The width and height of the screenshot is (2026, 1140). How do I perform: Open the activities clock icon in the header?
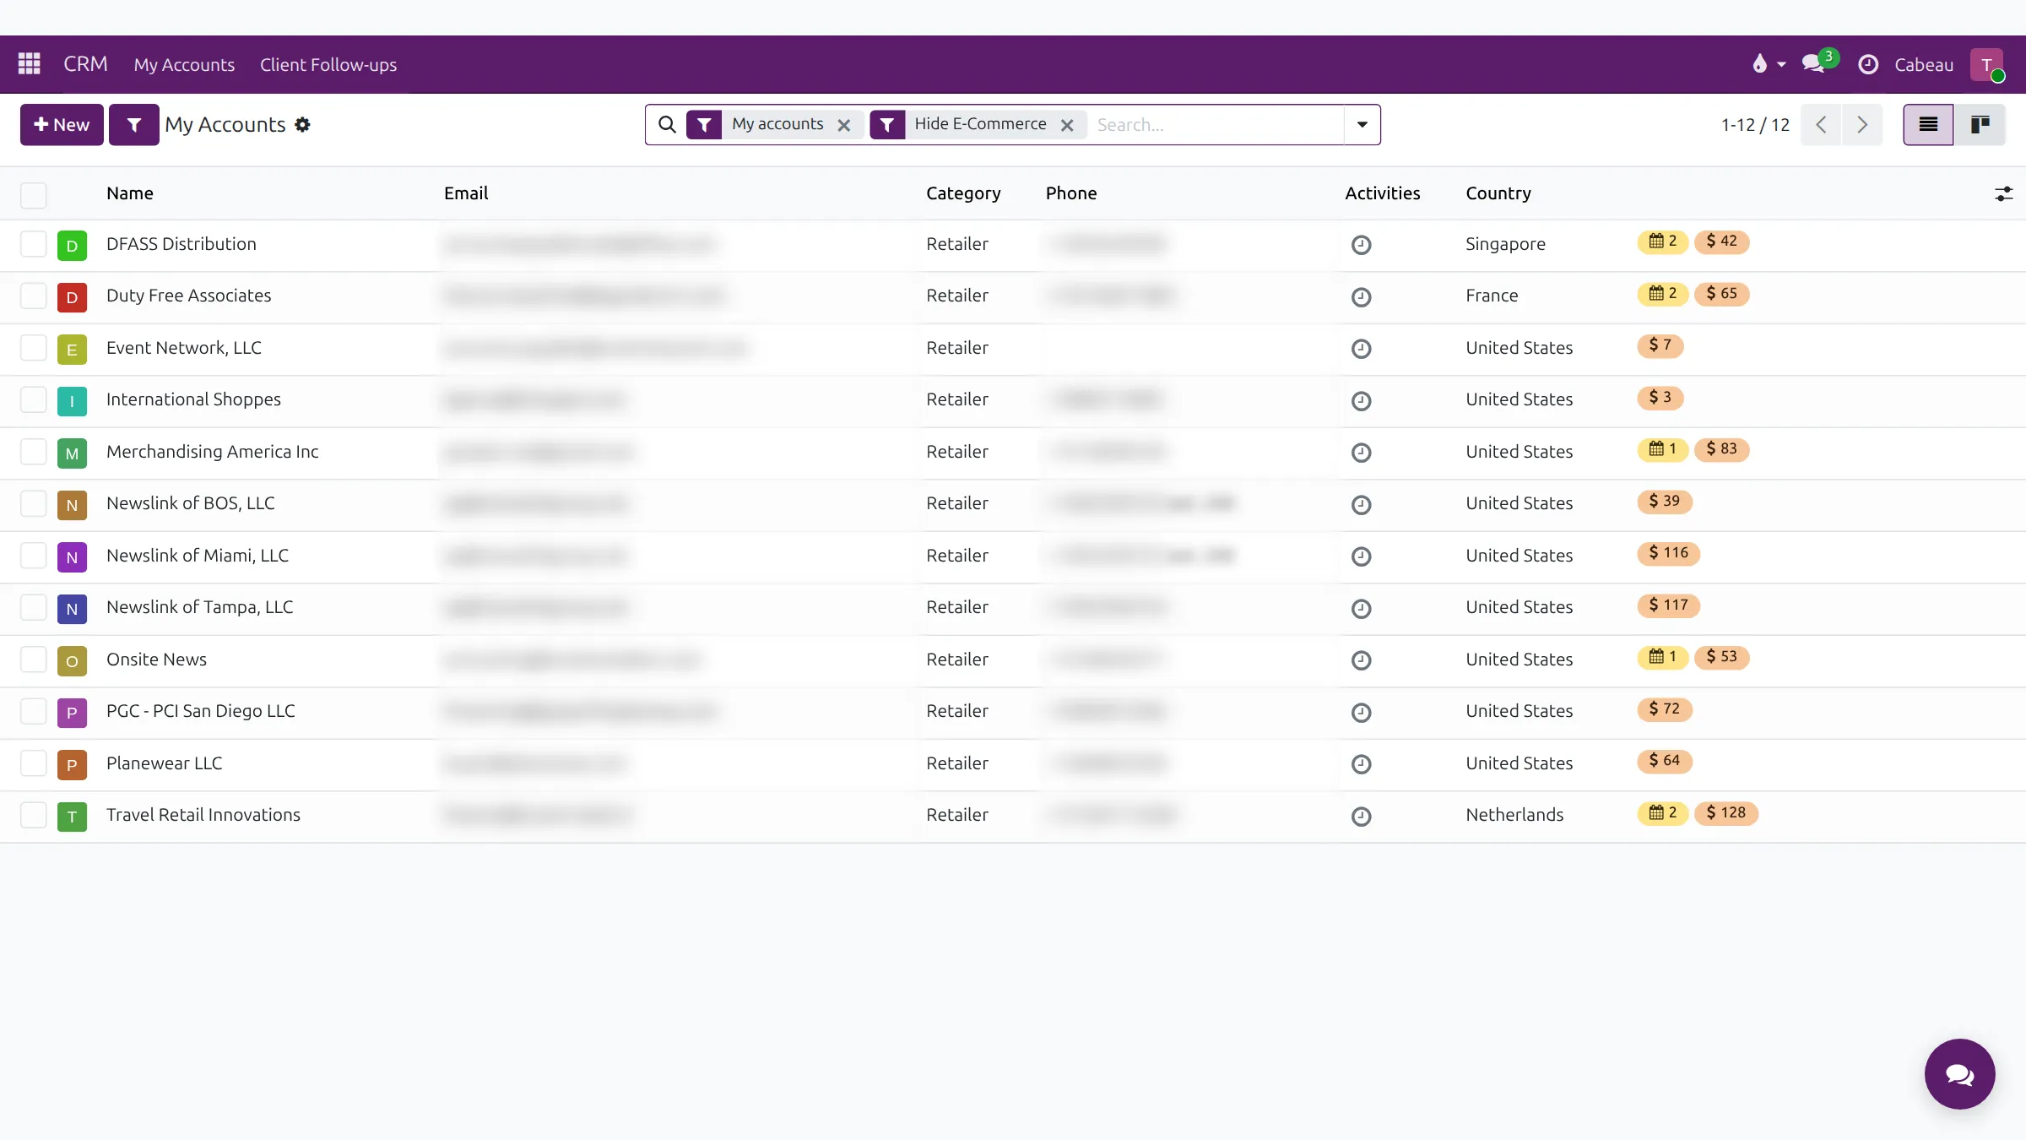(1868, 65)
